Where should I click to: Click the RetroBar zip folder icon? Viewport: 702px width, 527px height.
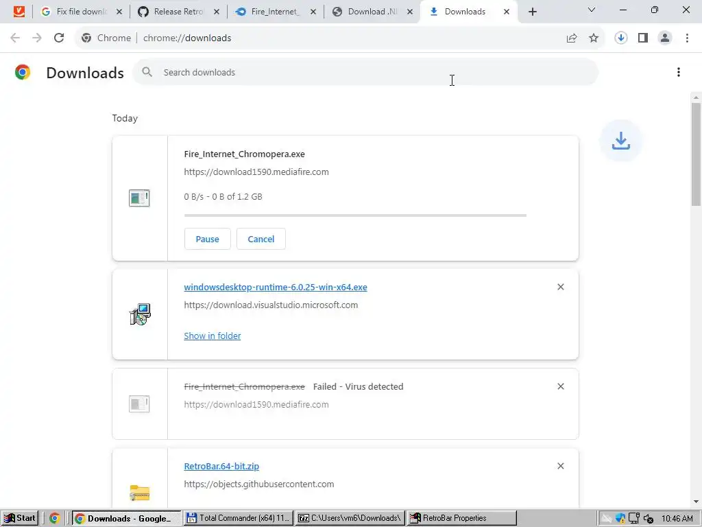[140, 493]
